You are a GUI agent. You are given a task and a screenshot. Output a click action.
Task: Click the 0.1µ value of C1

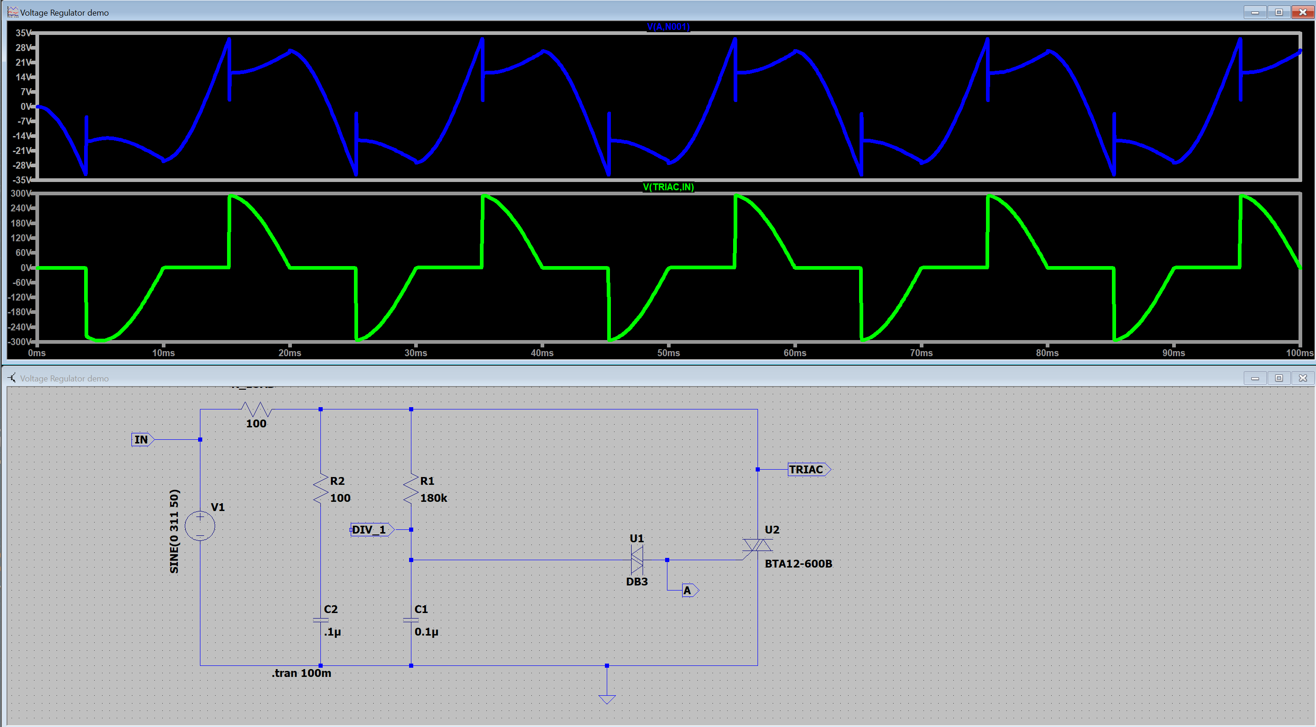[x=427, y=632]
